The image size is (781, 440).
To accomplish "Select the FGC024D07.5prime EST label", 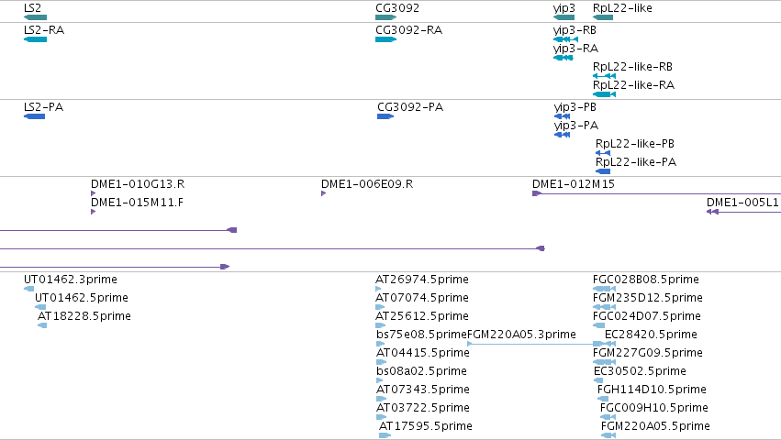I will [646, 316].
